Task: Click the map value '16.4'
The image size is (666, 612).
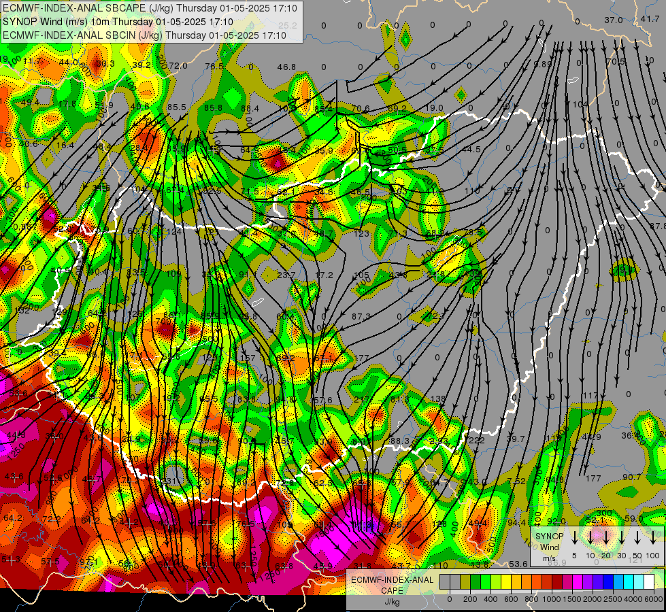Action: [x=65, y=146]
